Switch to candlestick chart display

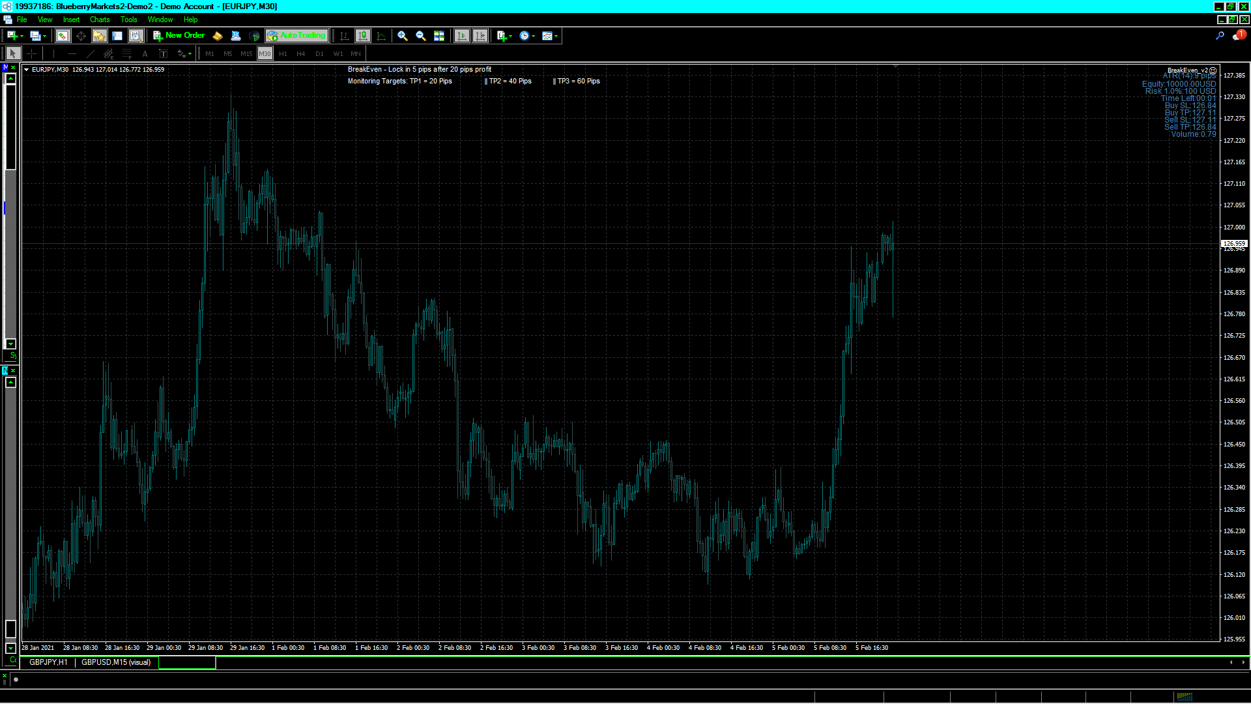point(363,36)
